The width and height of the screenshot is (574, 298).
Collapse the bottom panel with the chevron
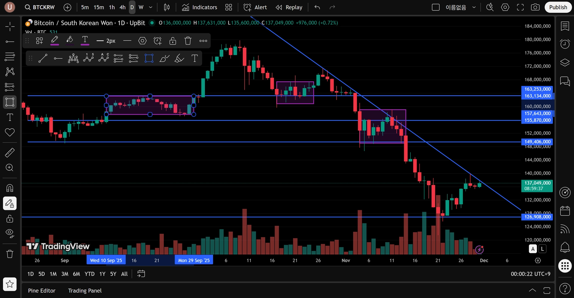click(x=532, y=291)
